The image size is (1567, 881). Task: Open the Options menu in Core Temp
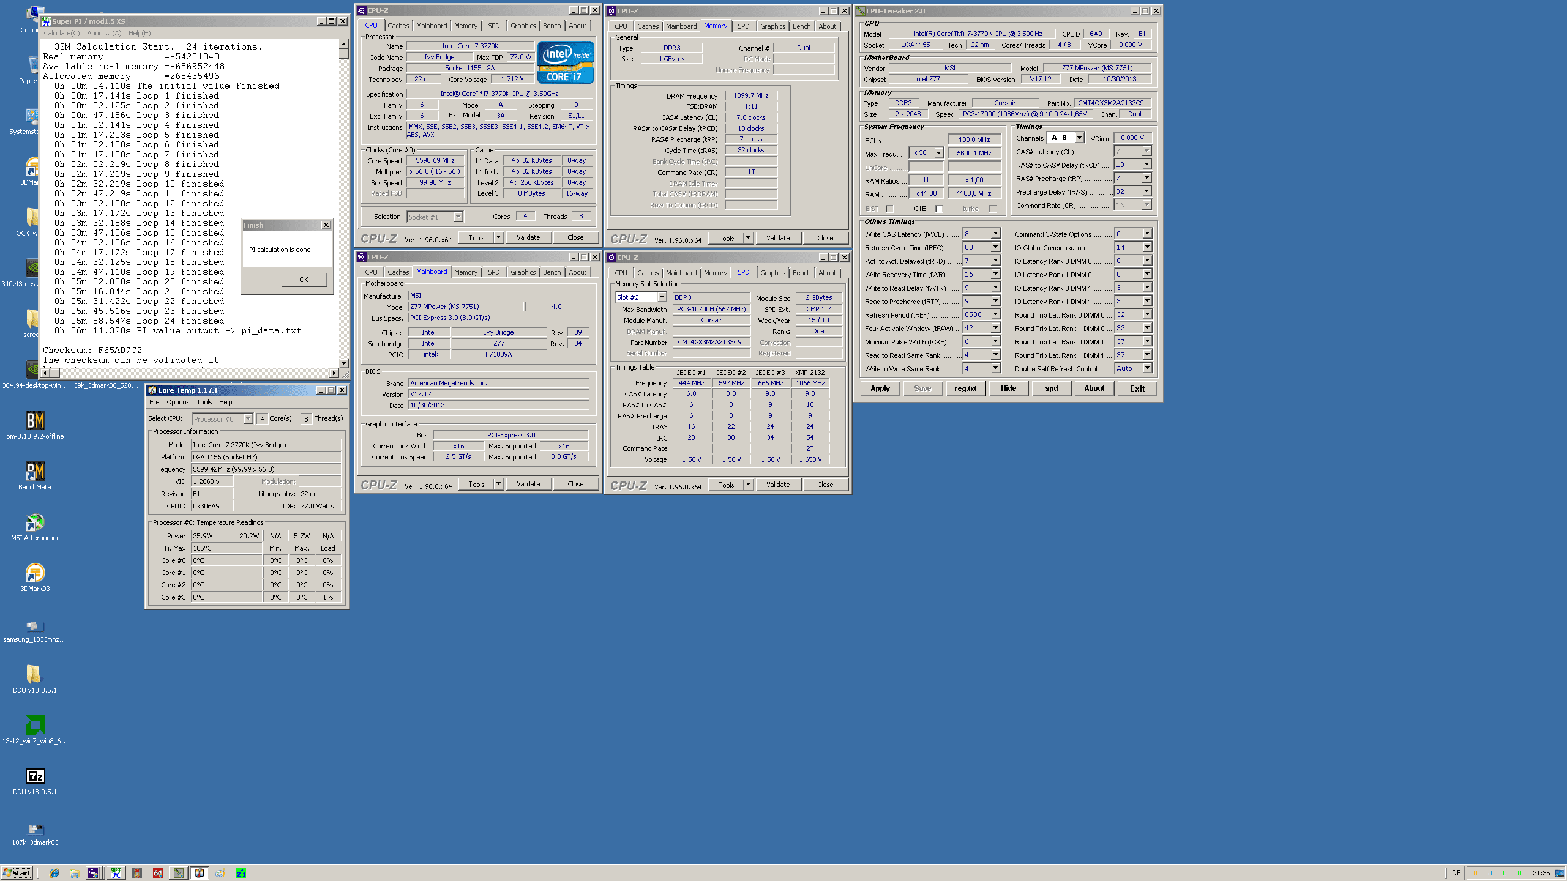[x=178, y=402]
